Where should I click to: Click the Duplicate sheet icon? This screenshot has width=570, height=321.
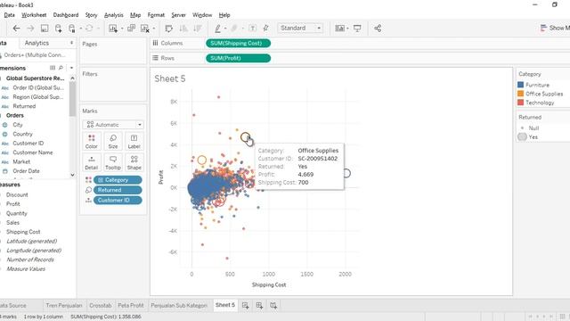tap(131, 29)
